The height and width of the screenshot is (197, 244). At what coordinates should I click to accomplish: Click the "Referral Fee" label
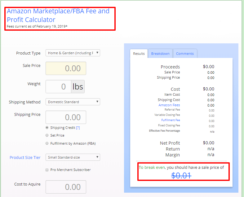(x=172, y=110)
